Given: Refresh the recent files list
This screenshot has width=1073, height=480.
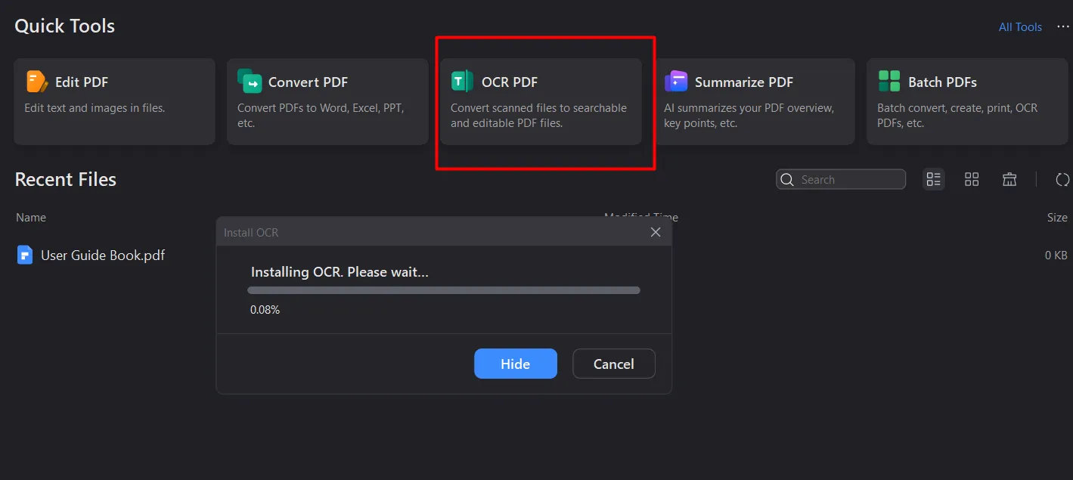Looking at the screenshot, I should pos(1062,179).
